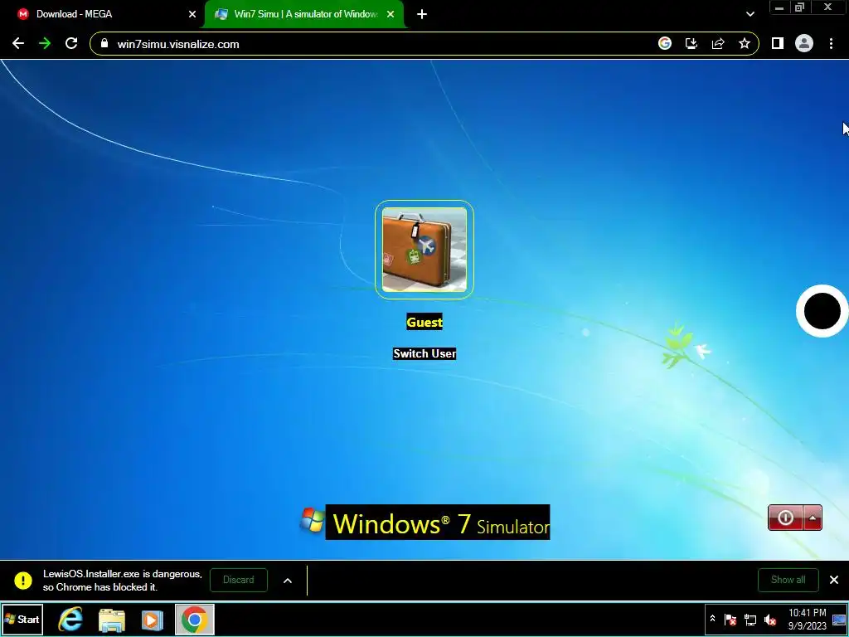
Task: Click the yellow download warning icon
Action: click(22, 580)
